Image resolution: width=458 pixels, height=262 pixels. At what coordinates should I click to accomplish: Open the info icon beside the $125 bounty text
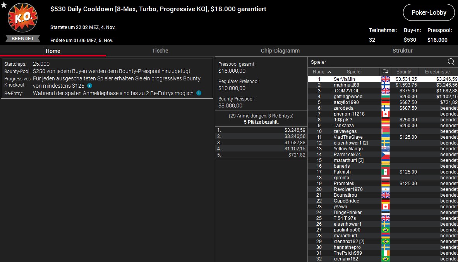[x=89, y=86]
